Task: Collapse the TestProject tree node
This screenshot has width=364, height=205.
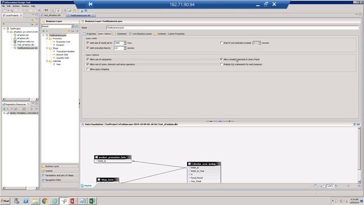Action: [x=4, y=28]
